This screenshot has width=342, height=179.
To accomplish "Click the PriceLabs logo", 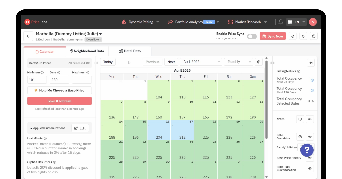I will click(x=36, y=22).
